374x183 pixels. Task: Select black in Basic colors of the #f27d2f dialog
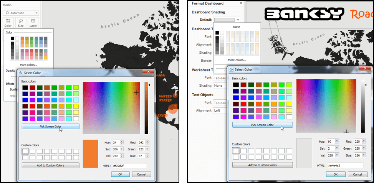[x=25, y=87]
